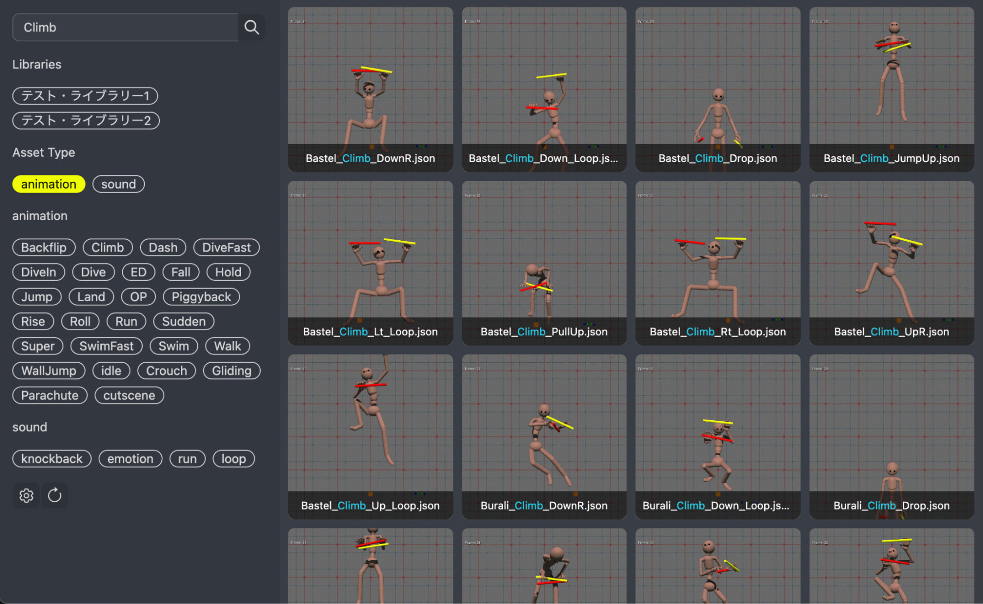Choose the Super tag

coord(38,345)
